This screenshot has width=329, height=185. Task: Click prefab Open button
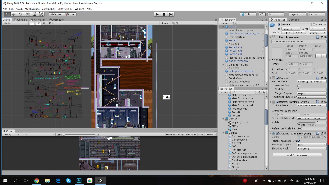pos(287,33)
